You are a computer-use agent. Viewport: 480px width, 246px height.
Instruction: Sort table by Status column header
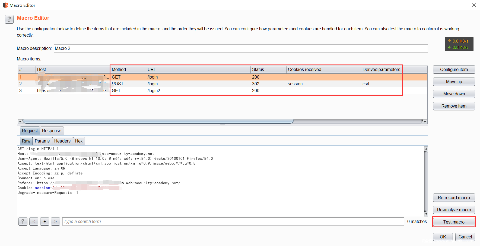point(268,69)
